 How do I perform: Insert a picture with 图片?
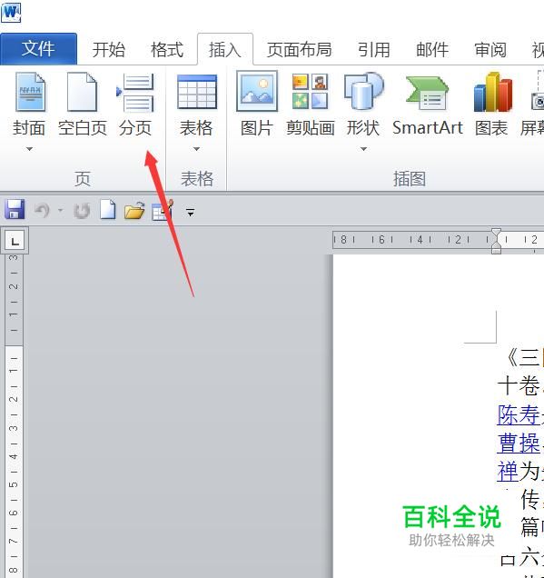point(257,105)
